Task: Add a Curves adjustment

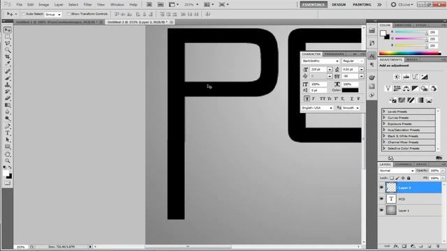Action: pyautogui.click(x=415, y=77)
